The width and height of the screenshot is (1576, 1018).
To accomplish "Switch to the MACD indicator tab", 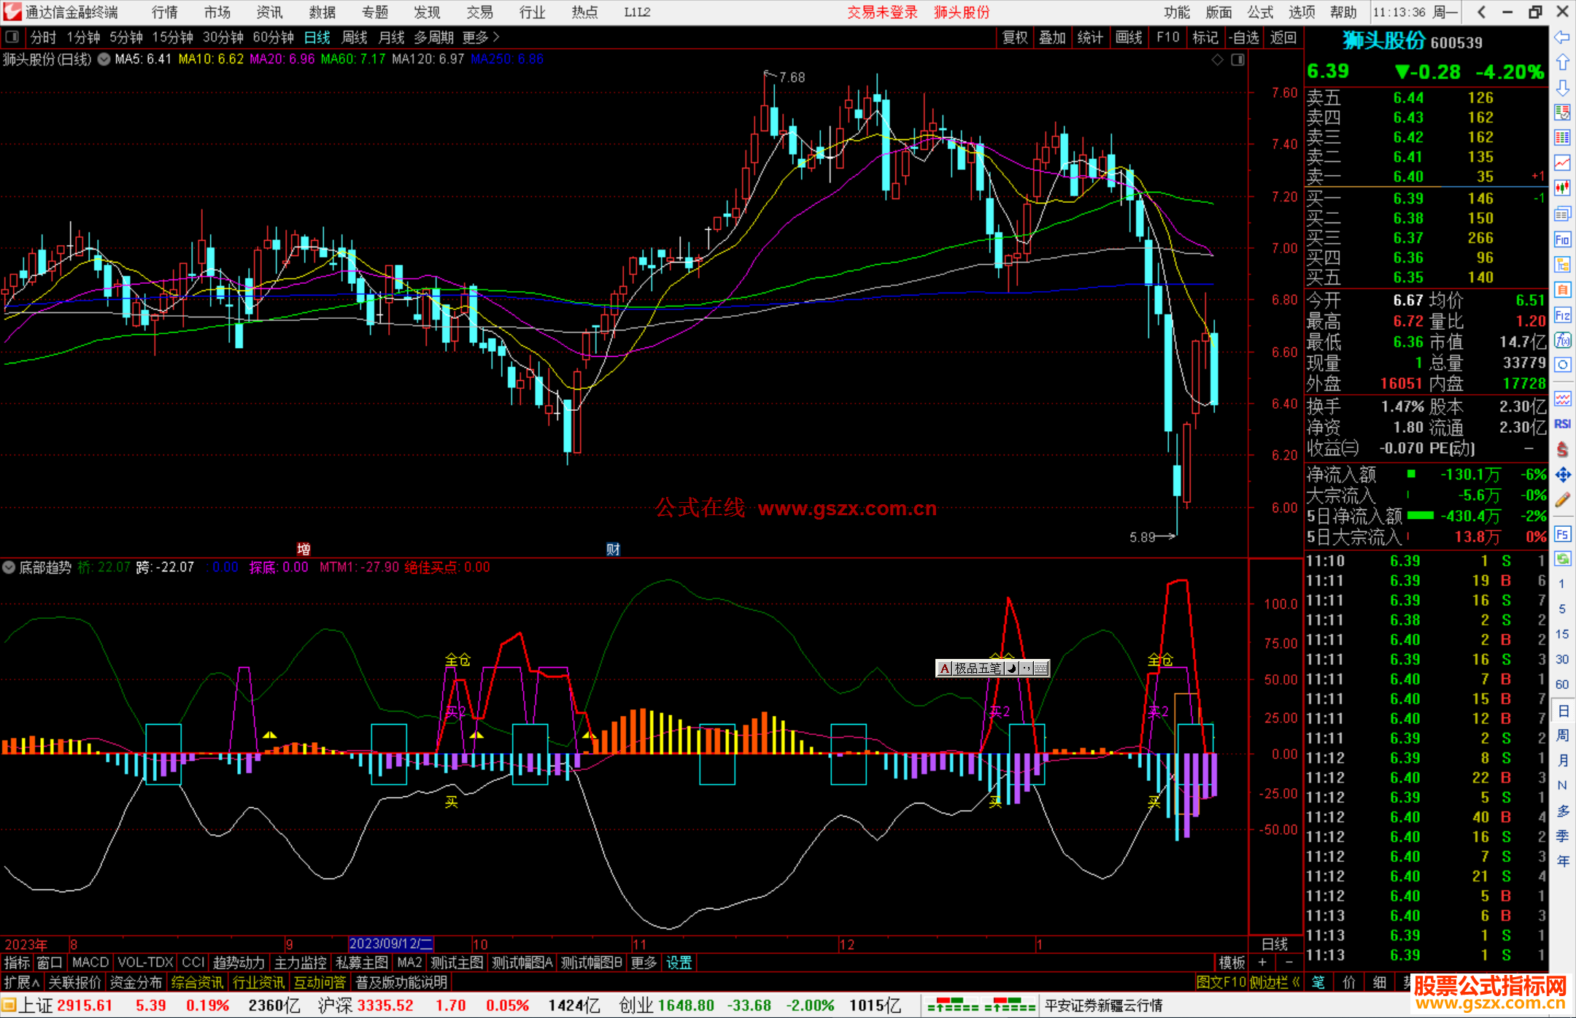I will click(90, 963).
